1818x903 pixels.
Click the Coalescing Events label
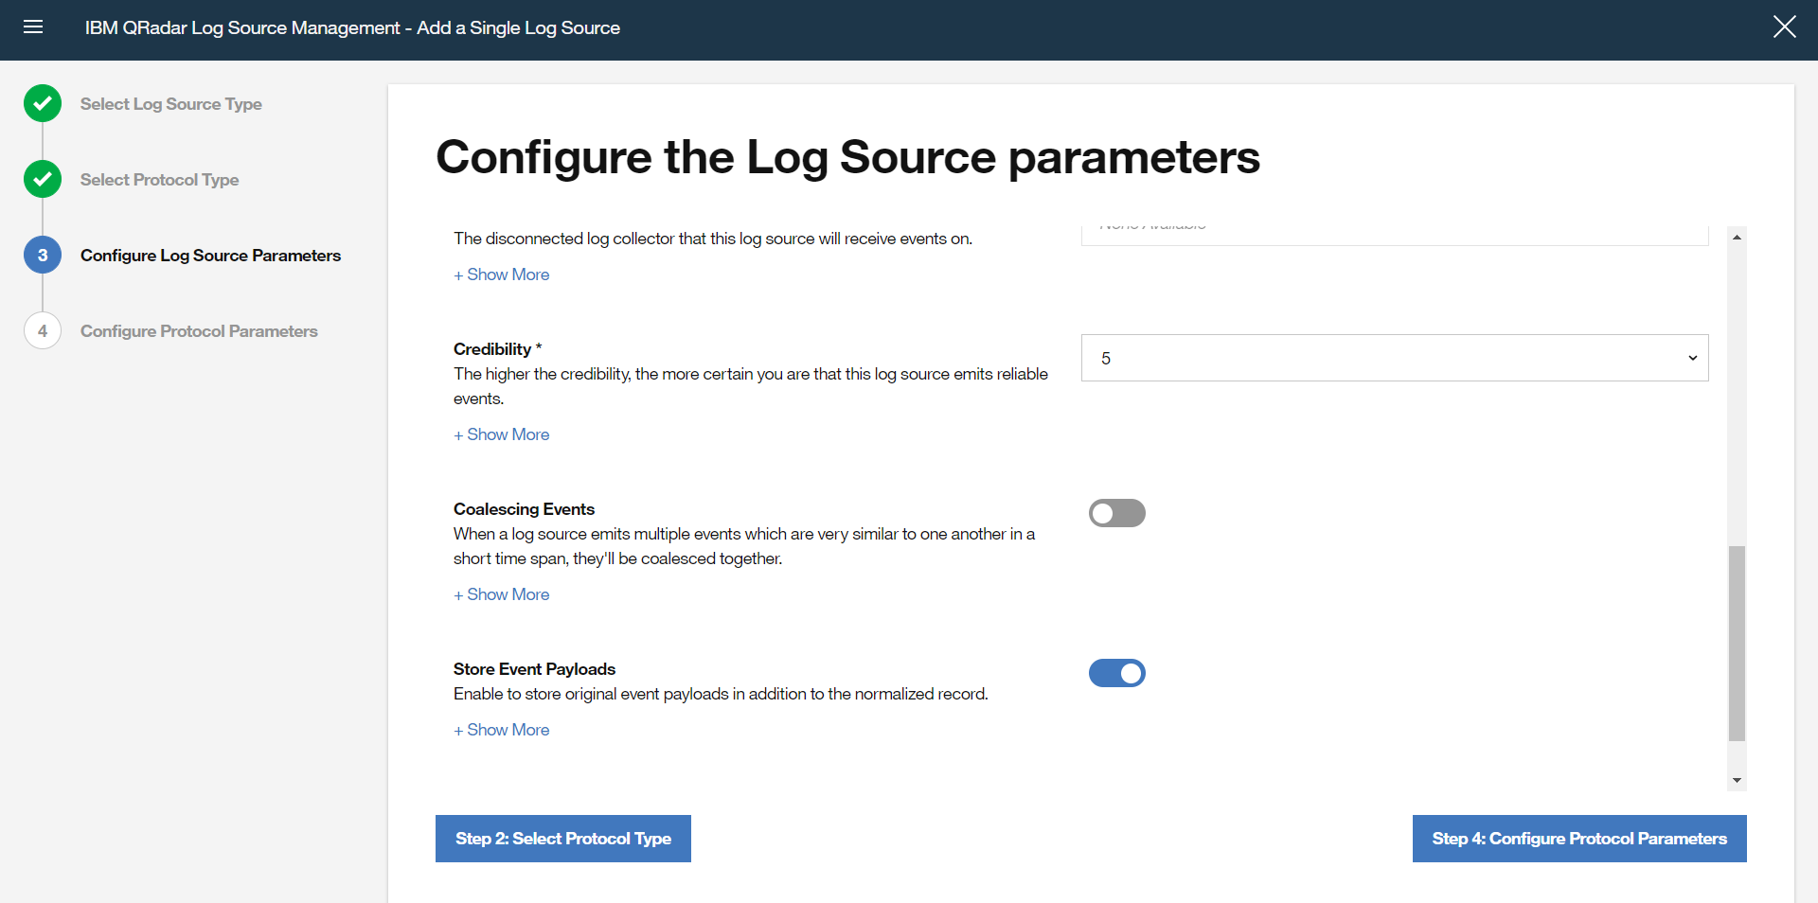524,509
